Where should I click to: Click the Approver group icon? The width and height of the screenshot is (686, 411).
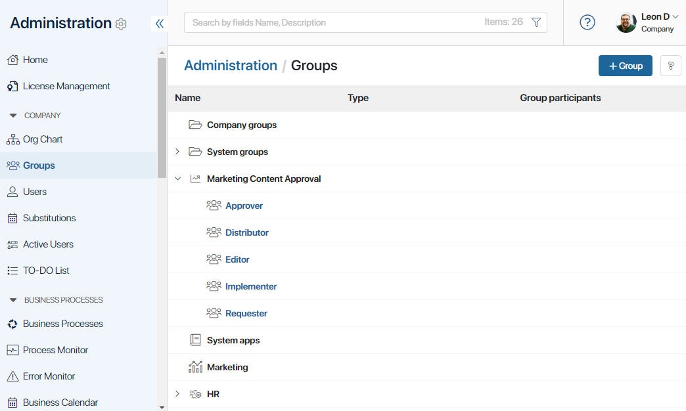214,205
